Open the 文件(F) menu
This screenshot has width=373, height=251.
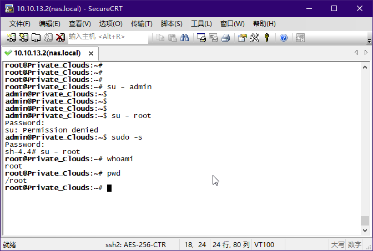click(x=20, y=23)
